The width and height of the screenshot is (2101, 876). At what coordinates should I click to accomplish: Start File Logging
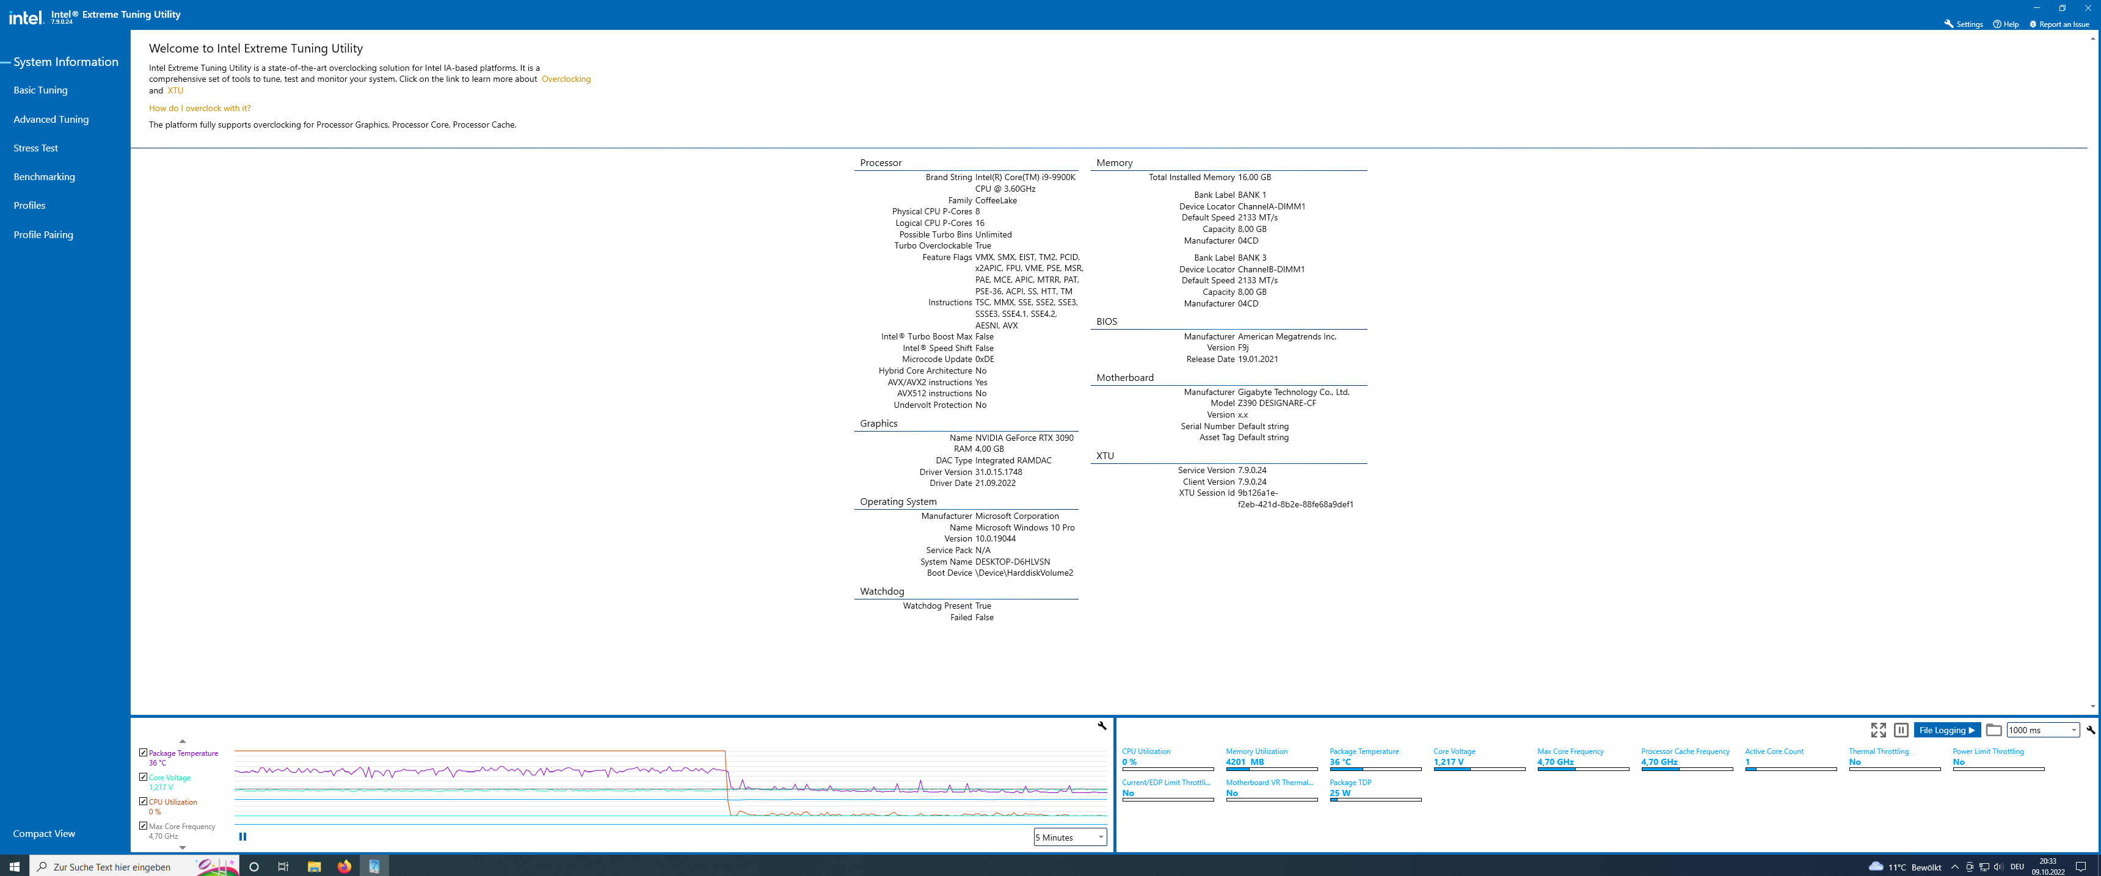(1946, 730)
